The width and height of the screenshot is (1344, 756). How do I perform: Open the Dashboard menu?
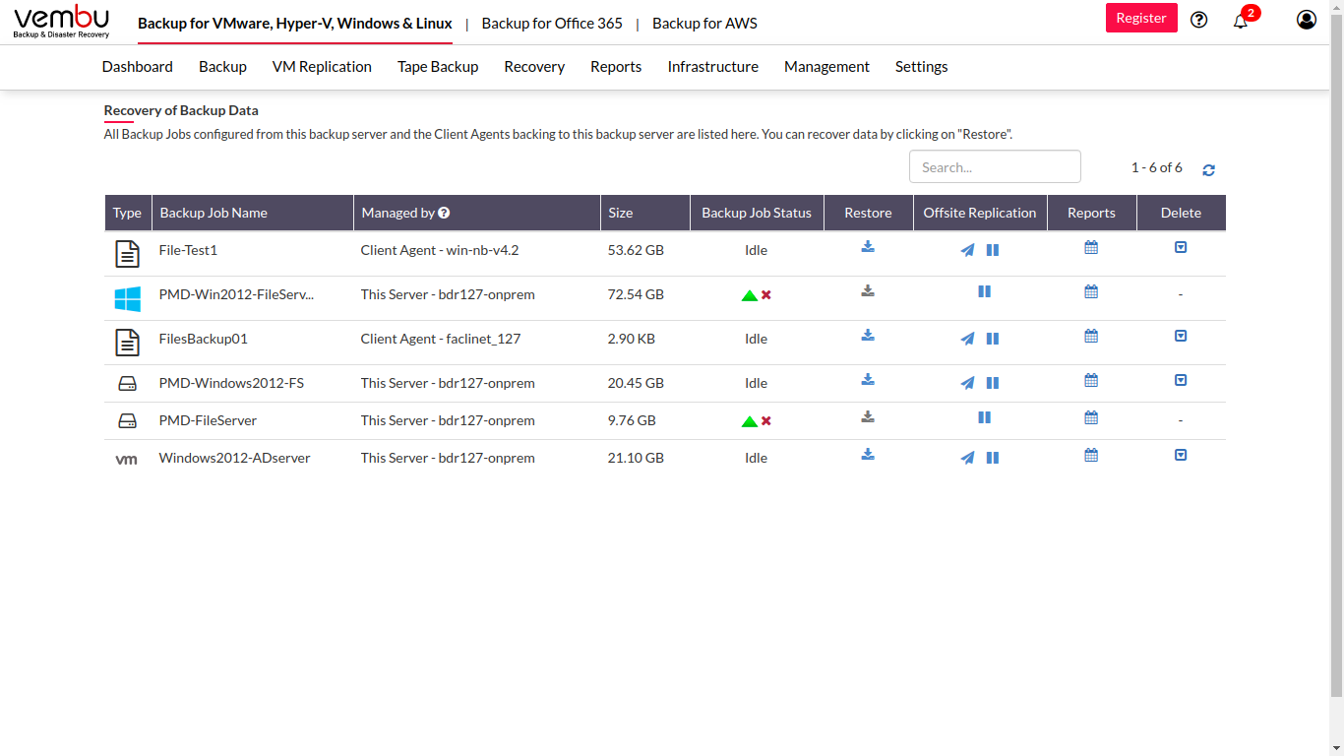point(138,67)
